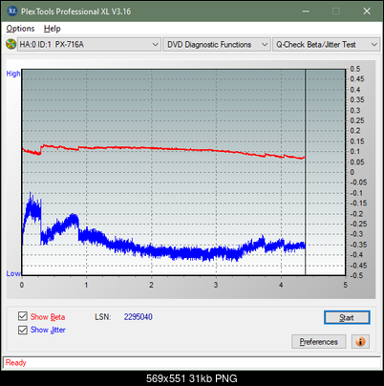Open the Options menu
This screenshot has height=386, width=384.
click(20, 29)
